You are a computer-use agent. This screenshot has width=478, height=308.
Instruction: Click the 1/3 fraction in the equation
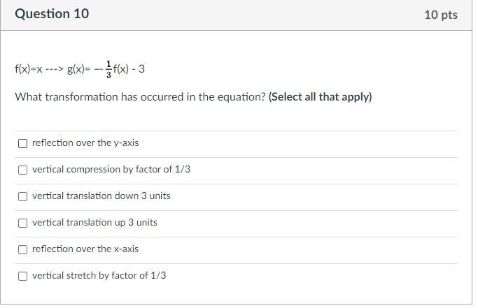coord(108,69)
